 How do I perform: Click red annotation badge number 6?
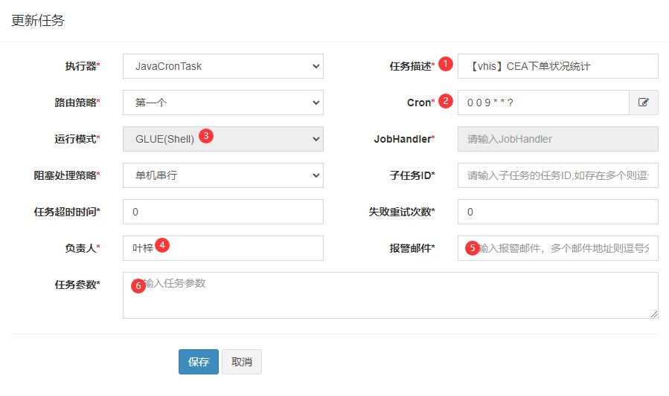point(138,285)
